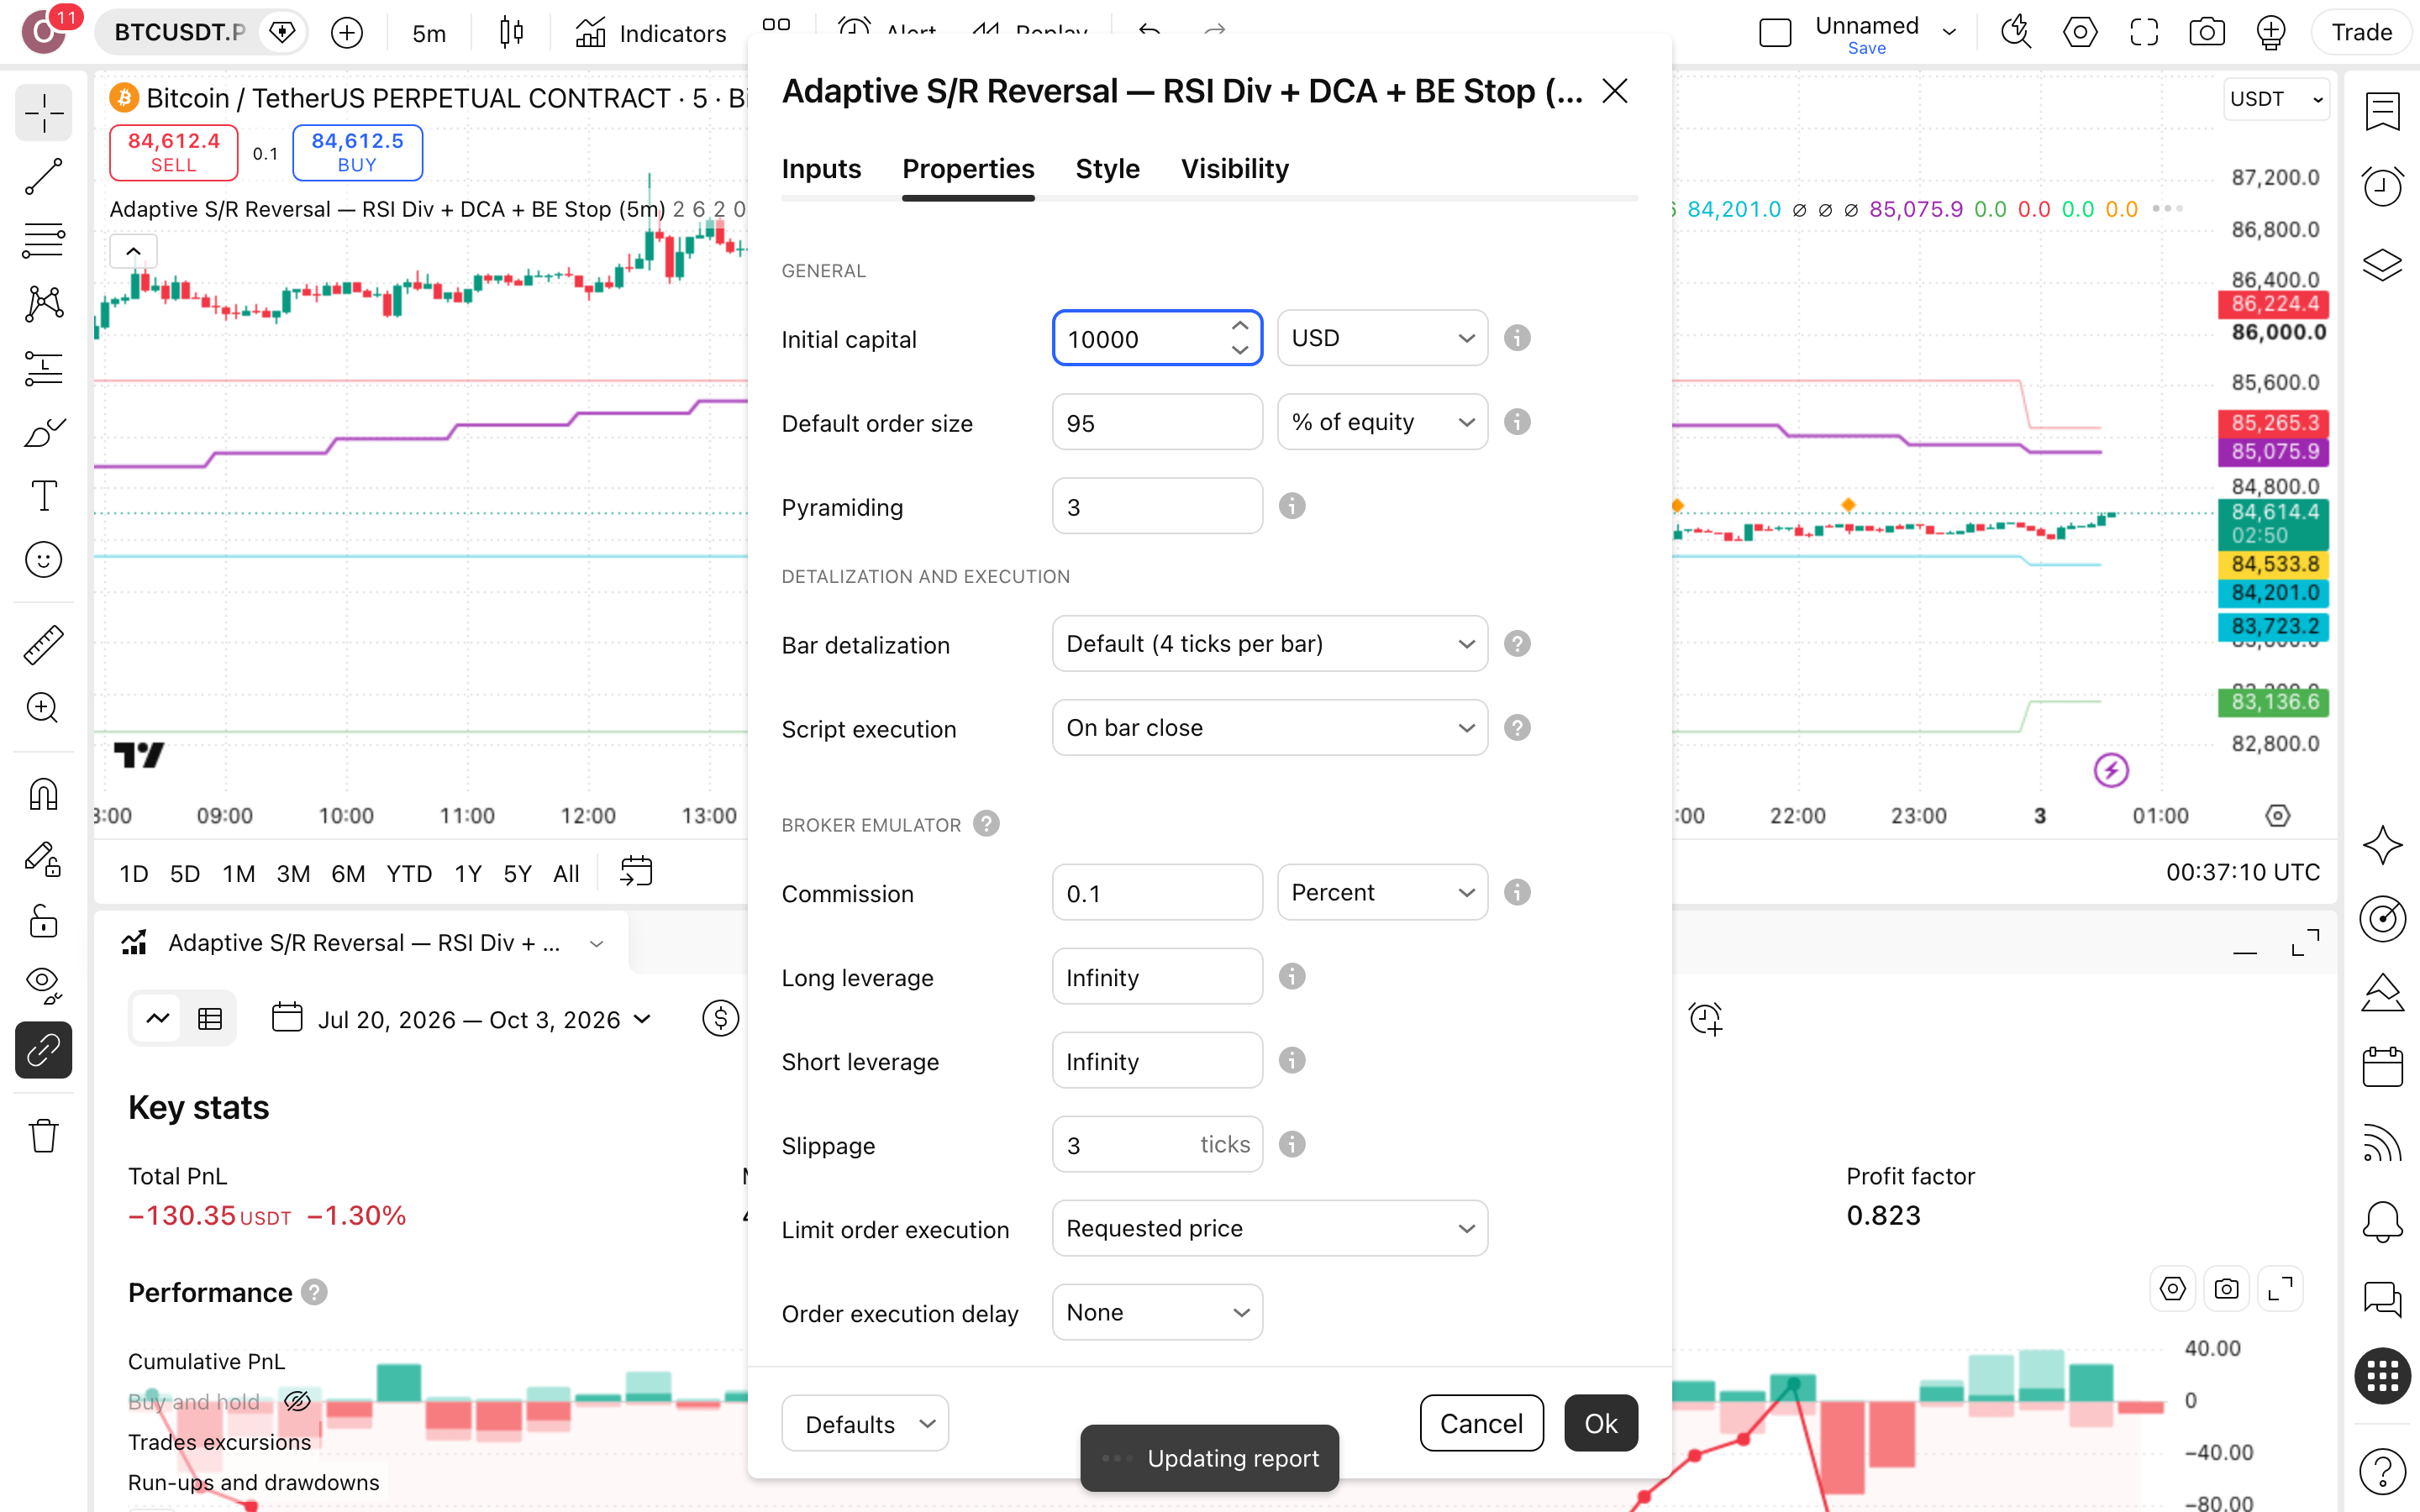Open the Commission Percent type dropdown

pyautogui.click(x=1382, y=892)
